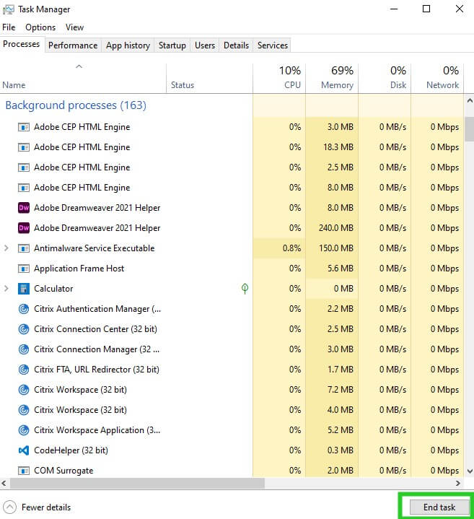Collapse view with Fewer details
Image resolution: width=474 pixels, height=519 pixels.
coord(38,507)
